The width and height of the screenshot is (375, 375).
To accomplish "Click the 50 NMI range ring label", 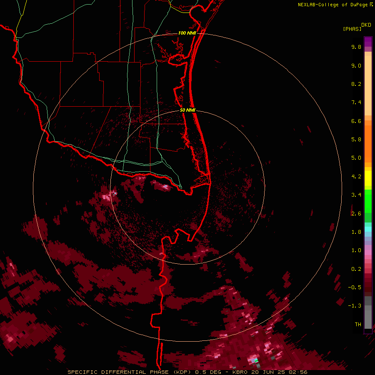I will point(187,110).
